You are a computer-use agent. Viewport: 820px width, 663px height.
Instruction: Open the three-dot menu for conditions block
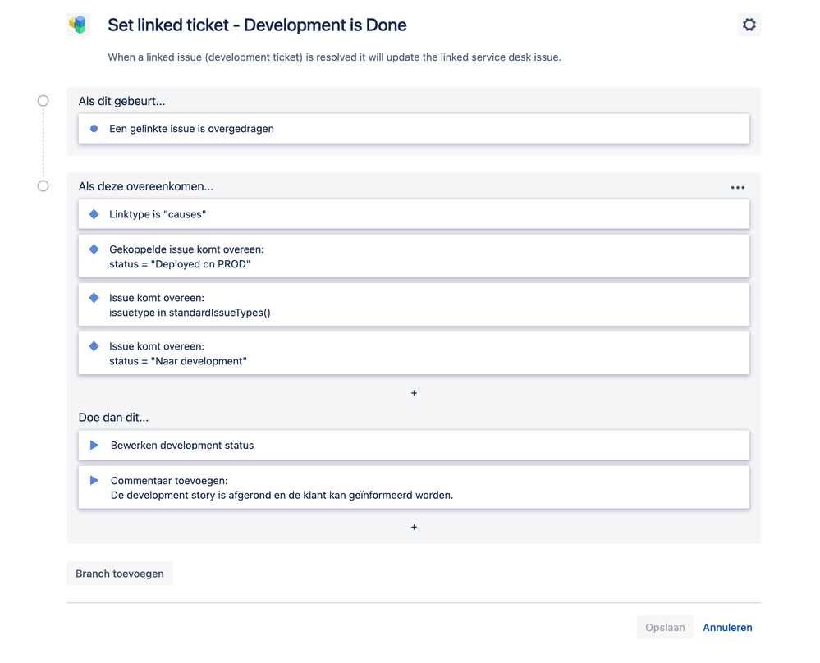(738, 187)
